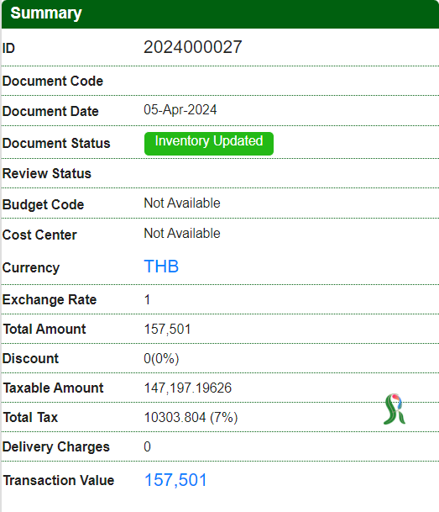Image resolution: width=439 pixels, height=512 pixels.
Task: Click the green snake logo icon
Action: (x=395, y=409)
